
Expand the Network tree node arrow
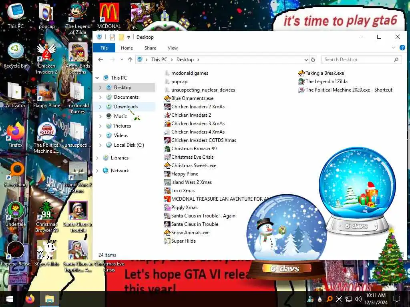tap(97, 170)
